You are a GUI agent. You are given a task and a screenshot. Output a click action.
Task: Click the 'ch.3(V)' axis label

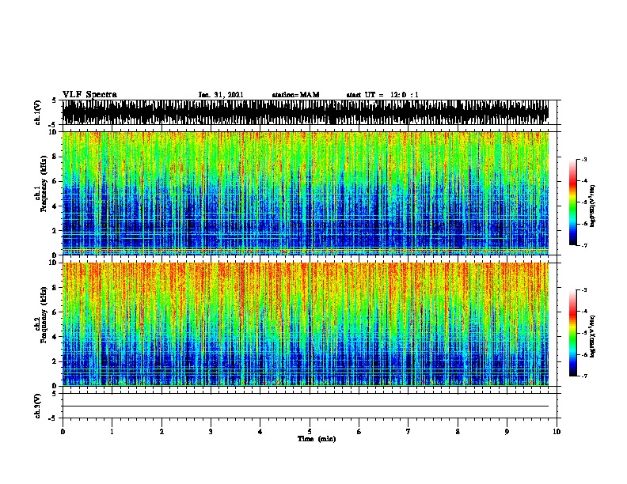(37, 406)
